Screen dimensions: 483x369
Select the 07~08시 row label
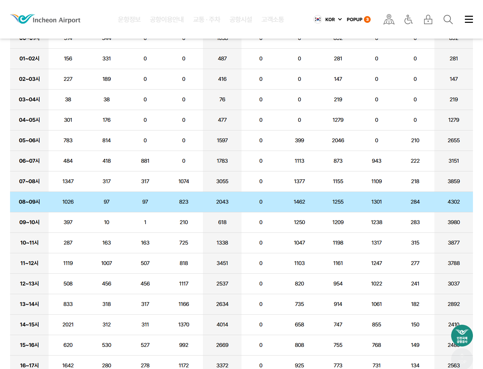tap(30, 181)
